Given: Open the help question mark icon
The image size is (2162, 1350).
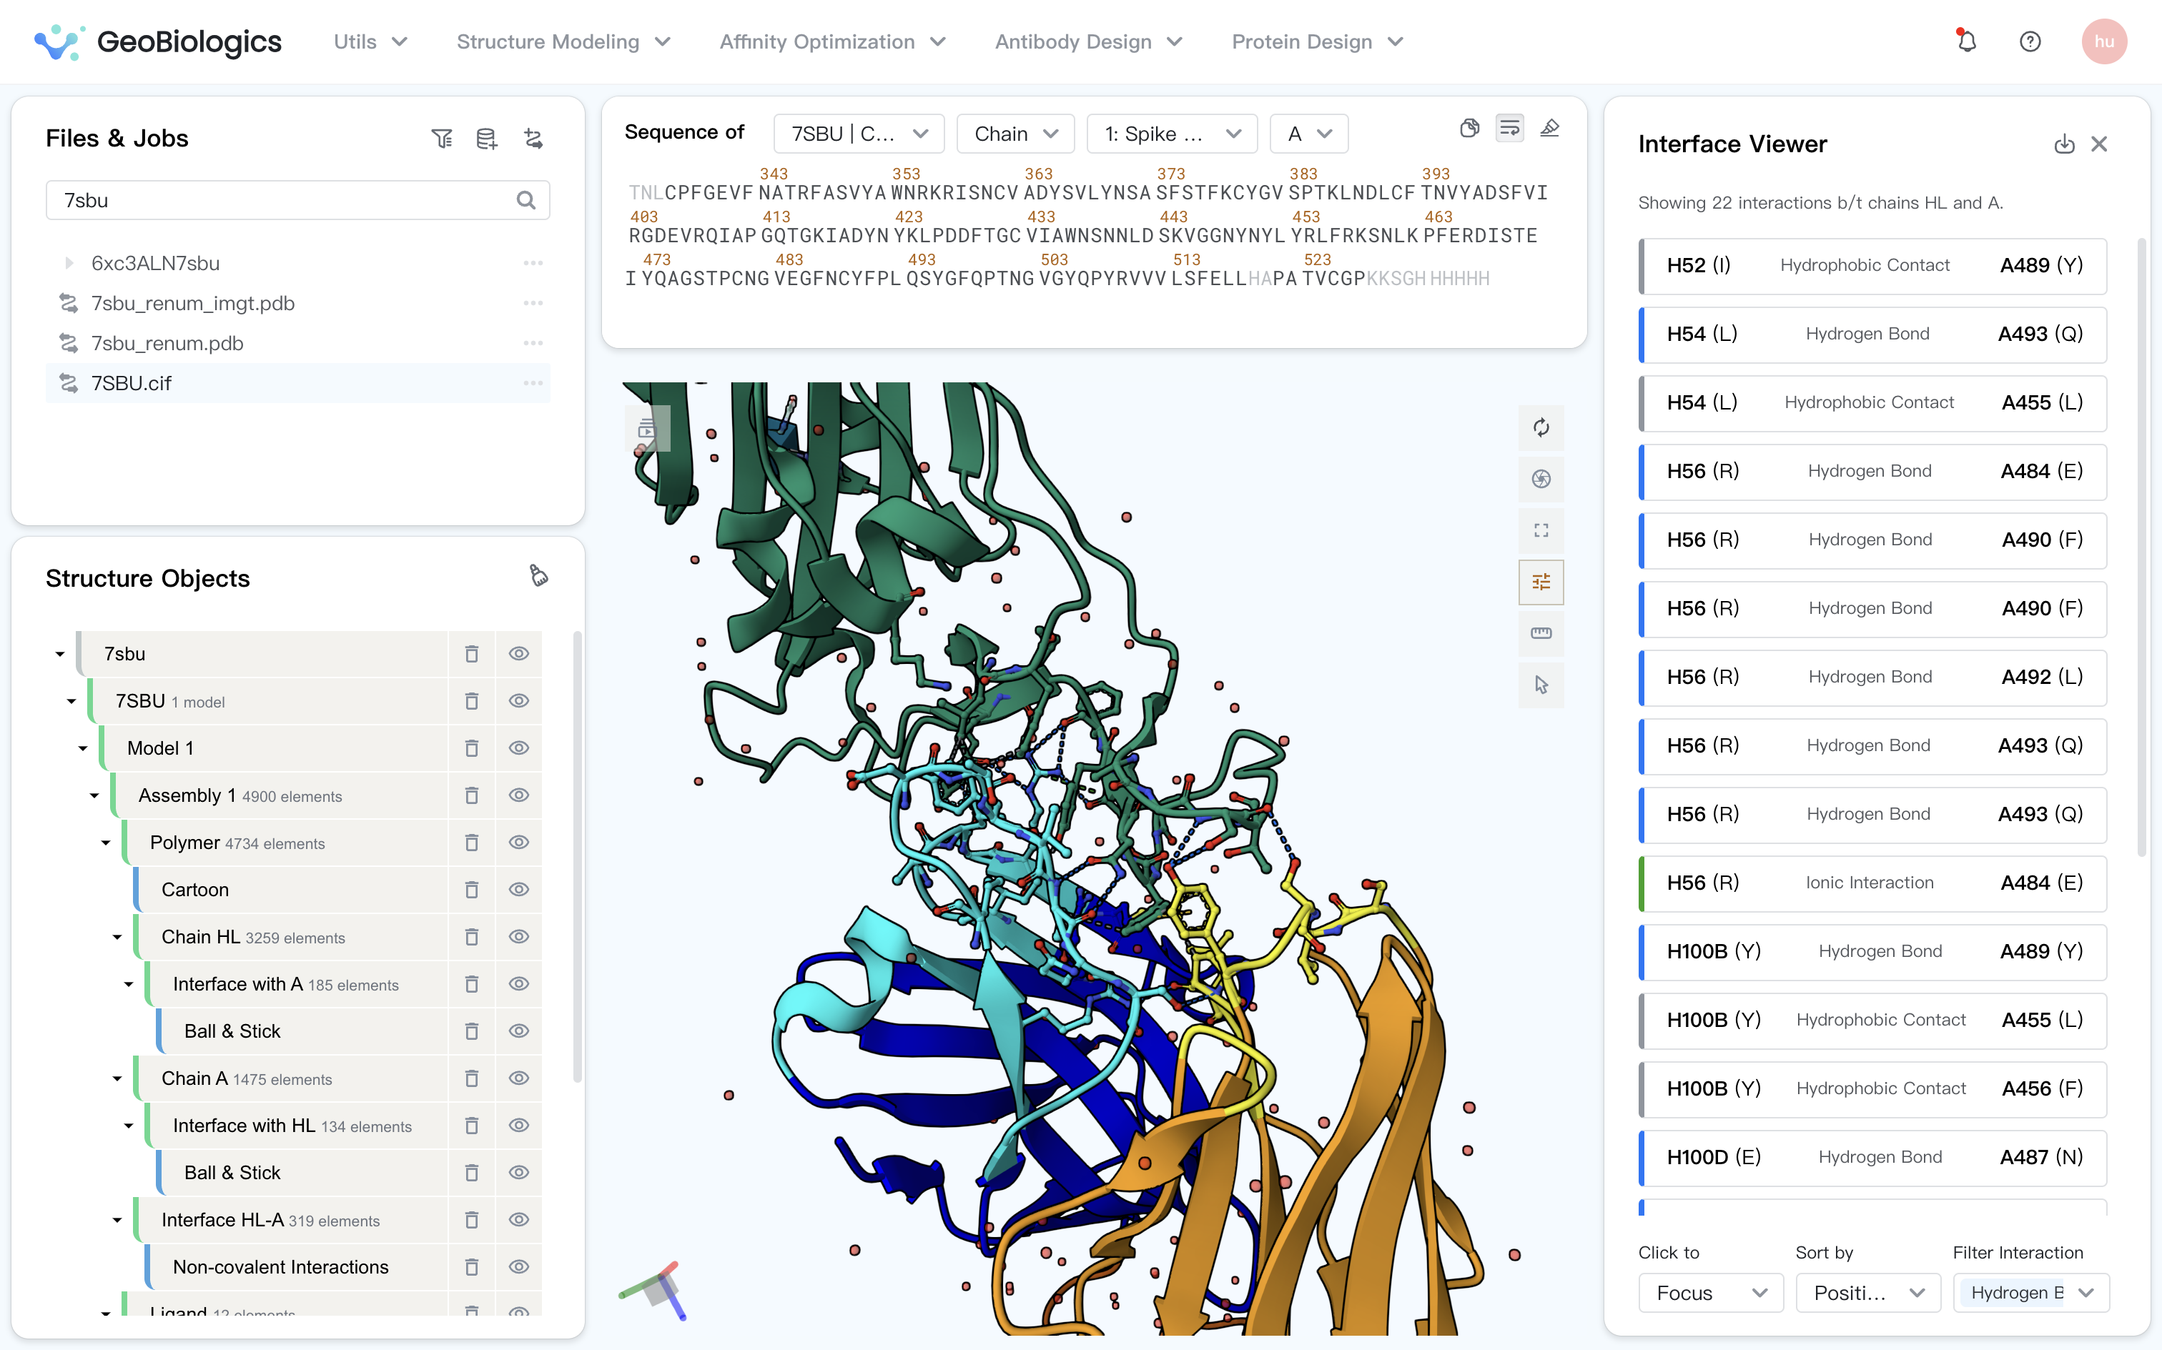Looking at the screenshot, I should tap(2030, 41).
